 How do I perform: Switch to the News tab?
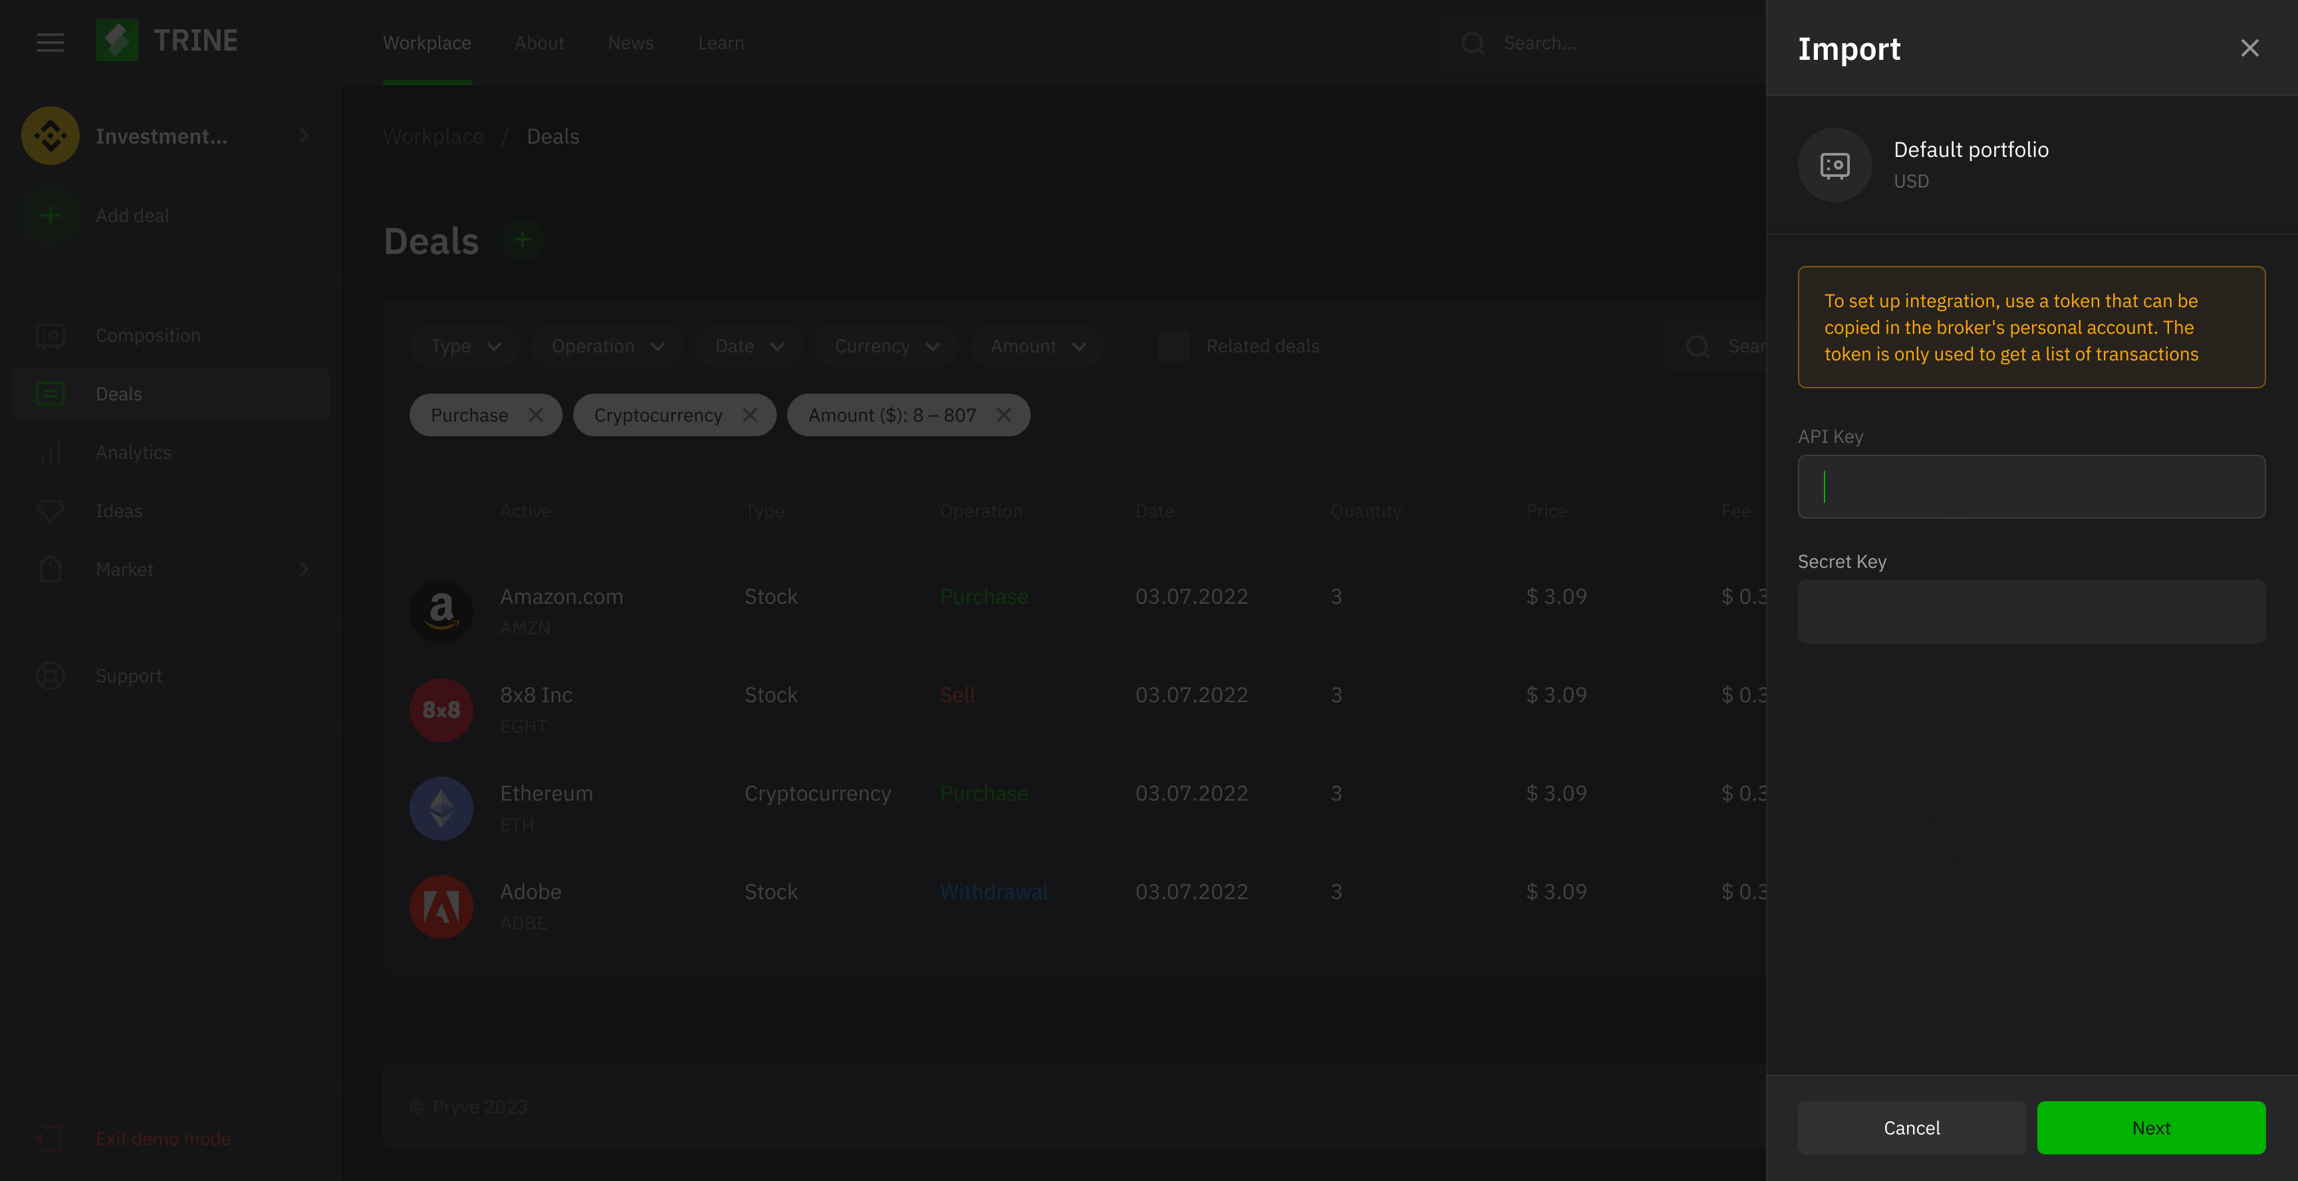[x=630, y=43]
